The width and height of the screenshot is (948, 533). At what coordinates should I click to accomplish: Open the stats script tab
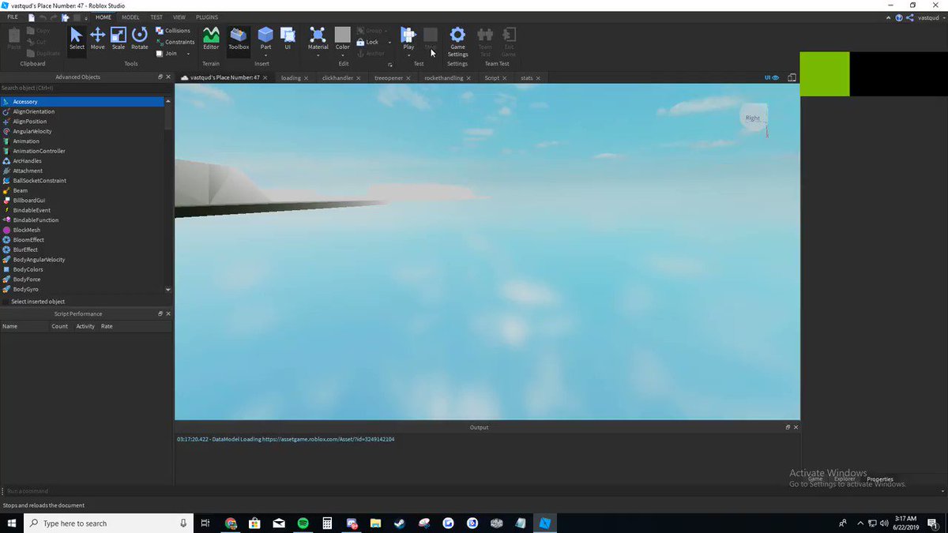[527, 78]
